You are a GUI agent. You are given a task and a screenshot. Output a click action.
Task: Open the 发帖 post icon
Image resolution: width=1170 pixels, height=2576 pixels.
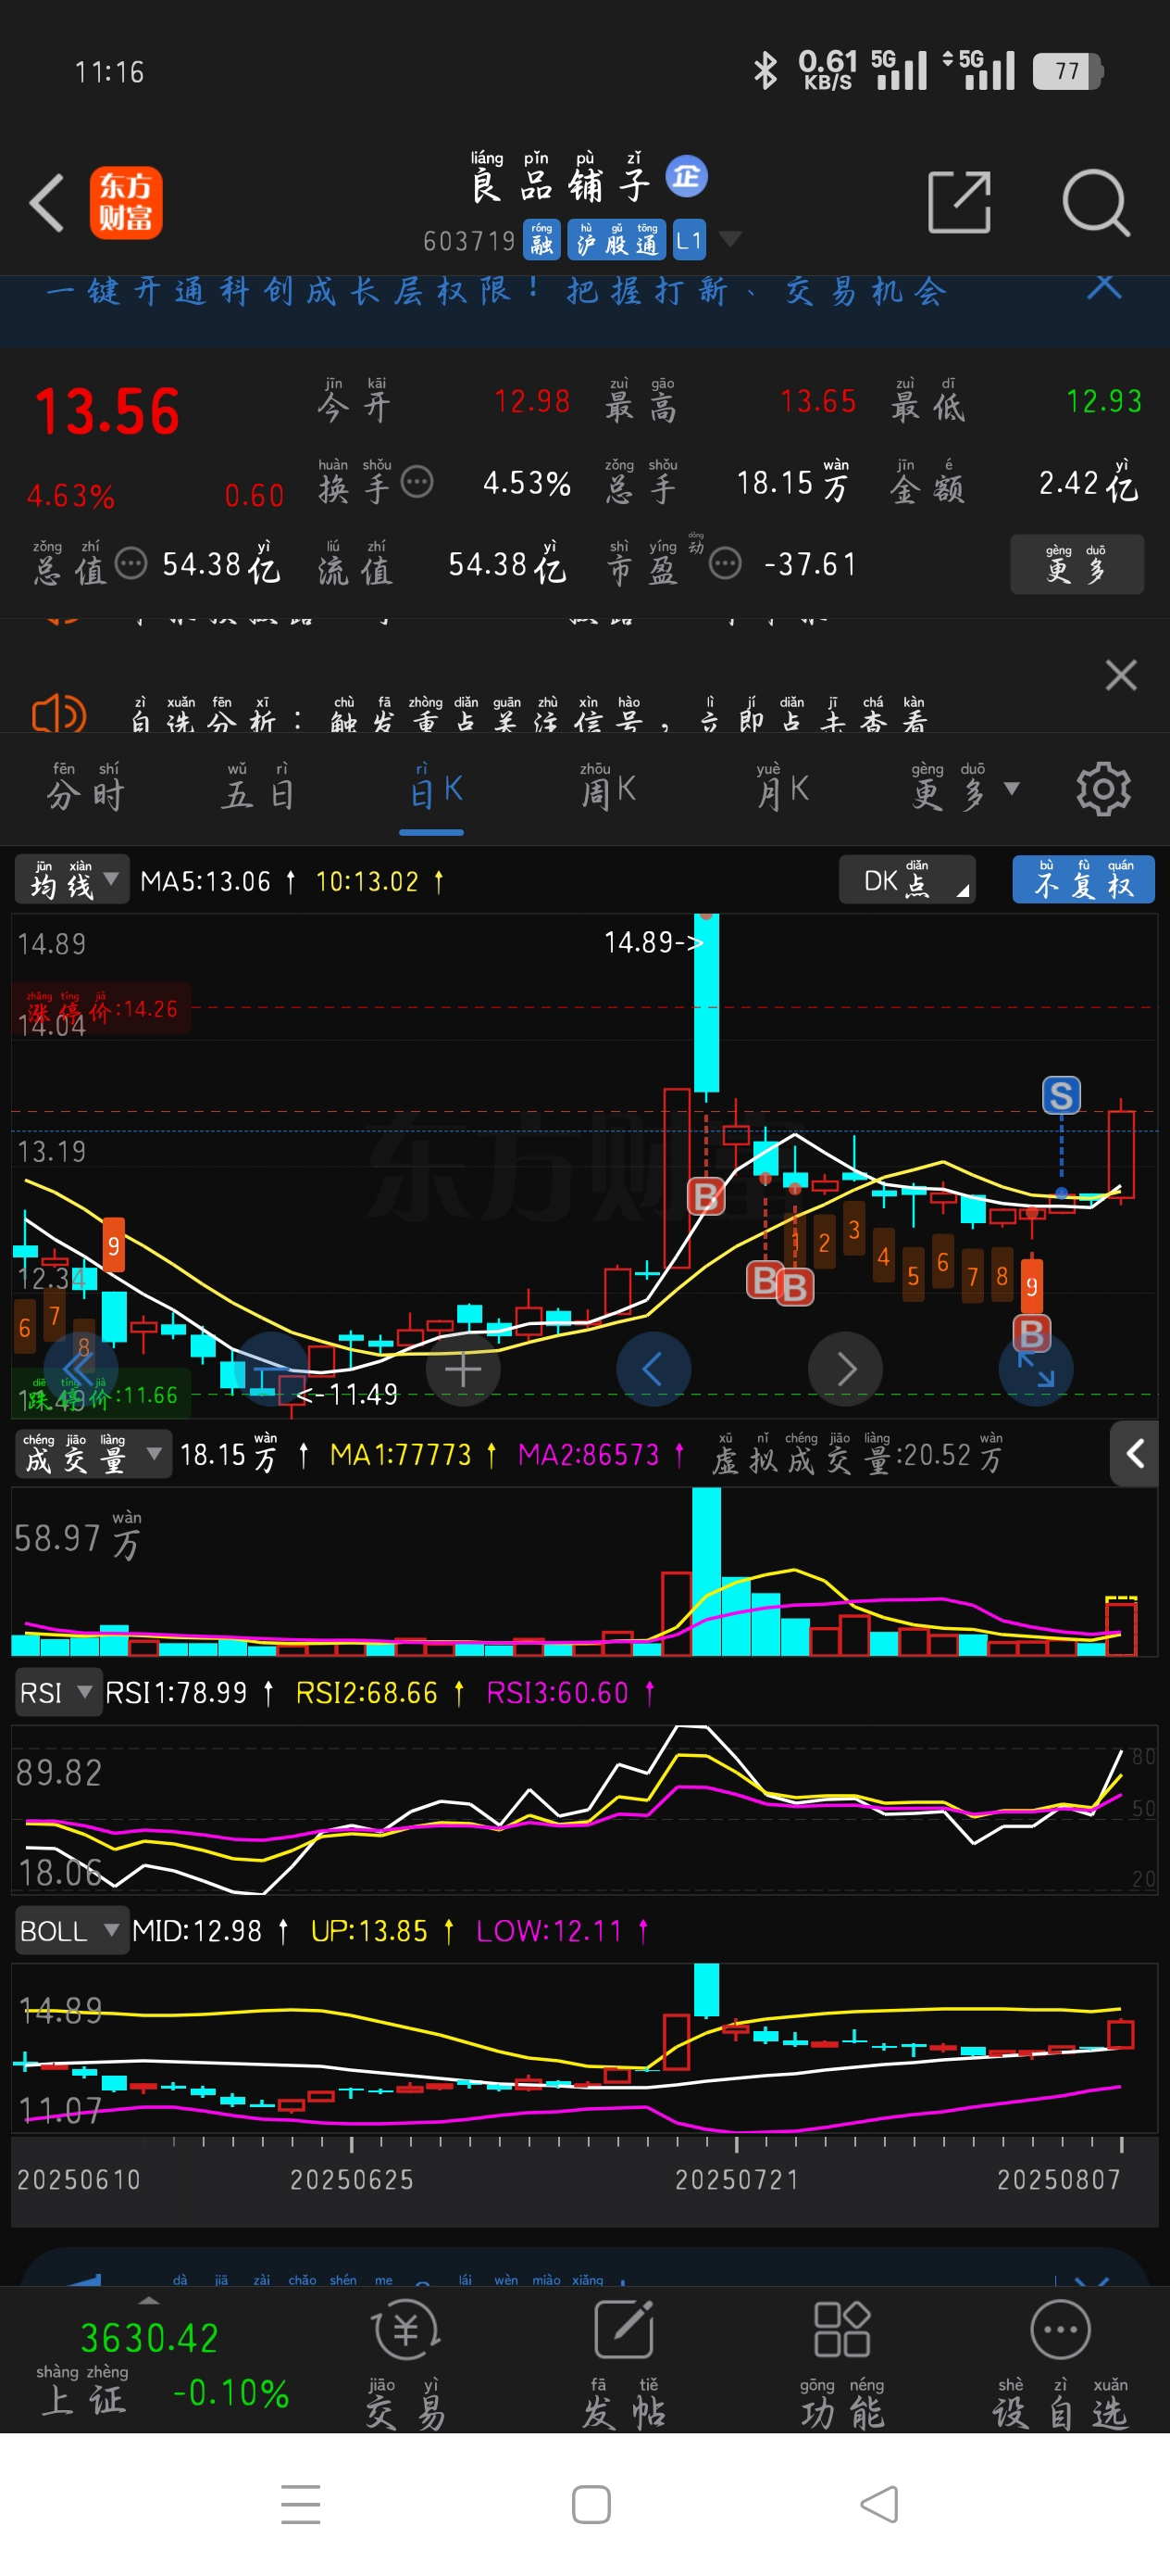click(x=624, y=2365)
